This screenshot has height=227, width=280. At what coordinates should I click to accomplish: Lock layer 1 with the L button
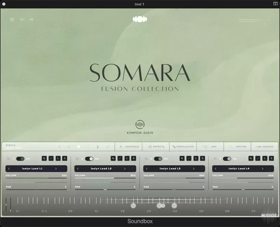(58, 158)
